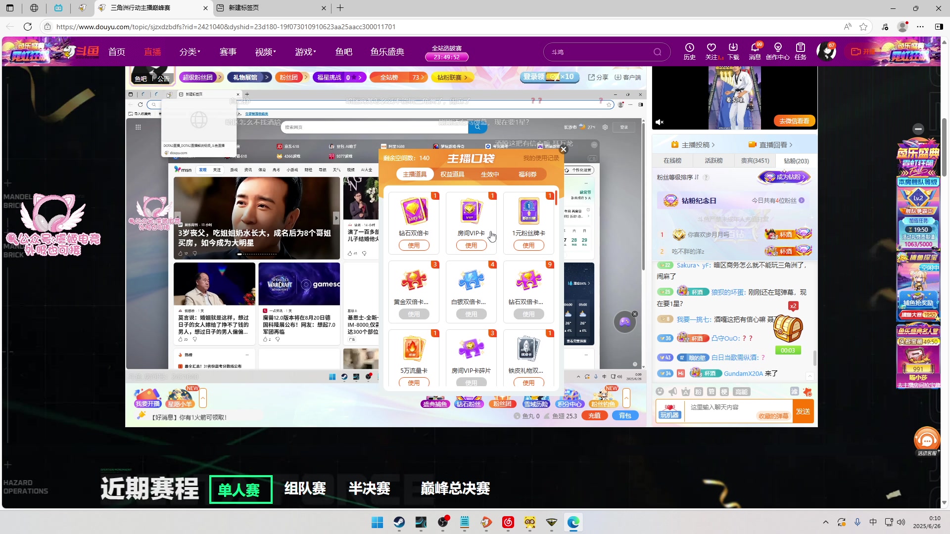
Task: Switch to the 福利券 tab
Action: coord(527,174)
